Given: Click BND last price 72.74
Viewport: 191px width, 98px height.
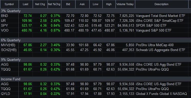Looking at the screenshot, I should [x=28, y=16].
